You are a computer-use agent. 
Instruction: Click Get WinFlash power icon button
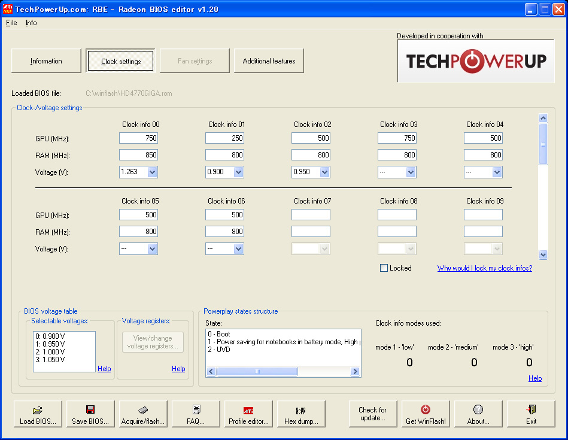click(x=426, y=415)
